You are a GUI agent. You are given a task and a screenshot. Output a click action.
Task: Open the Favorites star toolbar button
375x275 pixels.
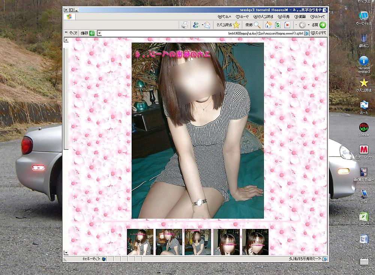tap(228, 25)
